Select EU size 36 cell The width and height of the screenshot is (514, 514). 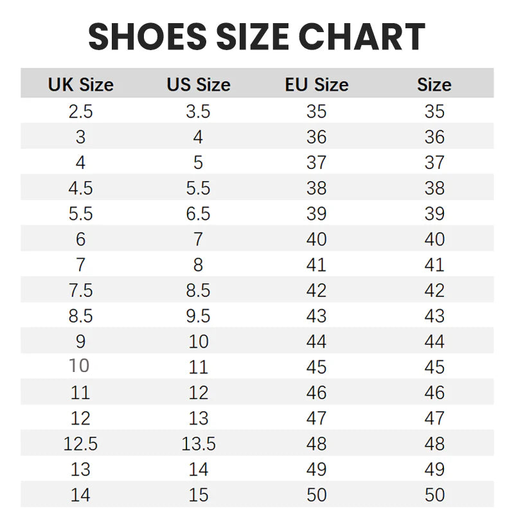316,137
